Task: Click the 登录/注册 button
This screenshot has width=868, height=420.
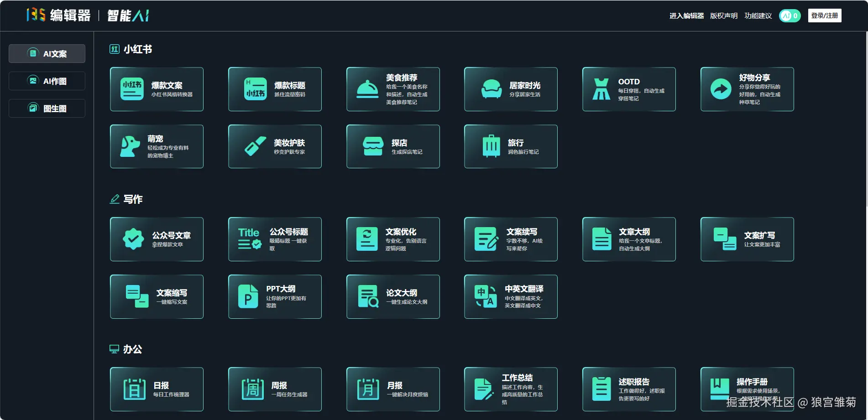Action: tap(825, 16)
